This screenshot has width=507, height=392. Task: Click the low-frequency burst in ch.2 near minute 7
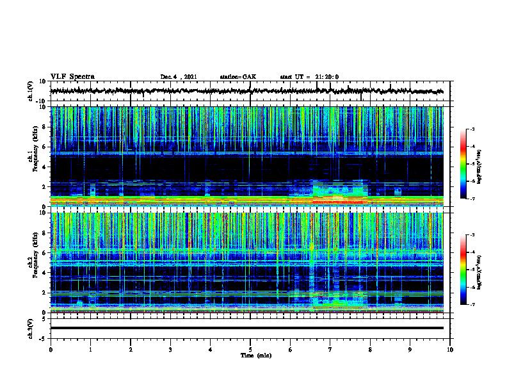coord(339,302)
